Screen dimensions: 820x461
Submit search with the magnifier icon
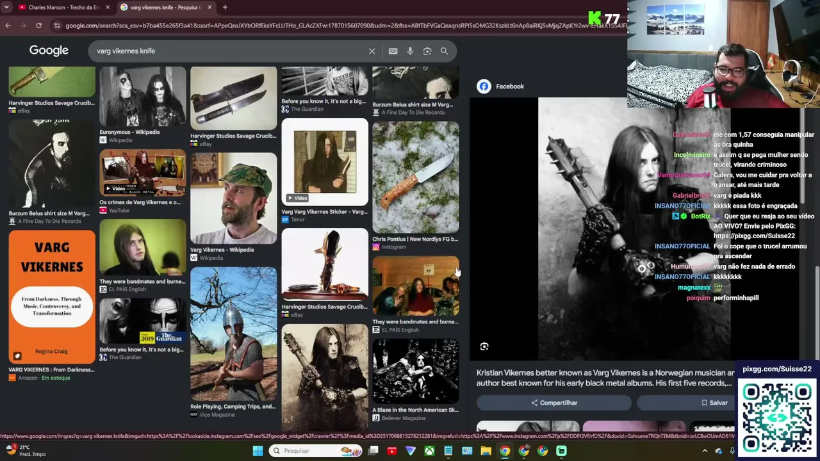(x=444, y=51)
